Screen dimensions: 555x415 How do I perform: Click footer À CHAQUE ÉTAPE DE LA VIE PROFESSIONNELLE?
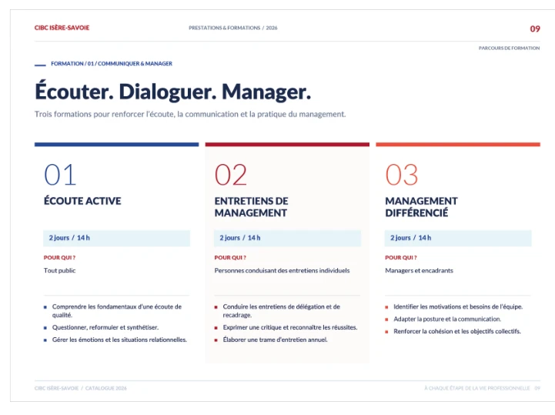click(476, 388)
